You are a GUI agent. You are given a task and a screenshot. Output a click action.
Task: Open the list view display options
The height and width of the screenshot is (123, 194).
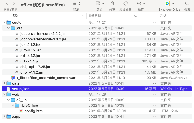click(74, 4)
